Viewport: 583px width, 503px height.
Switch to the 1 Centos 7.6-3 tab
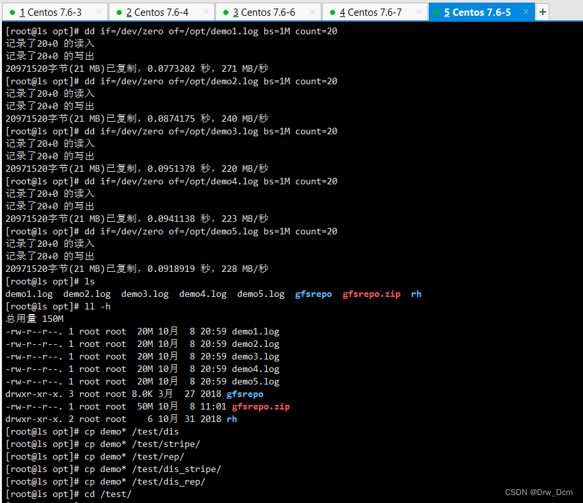pos(55,13)
